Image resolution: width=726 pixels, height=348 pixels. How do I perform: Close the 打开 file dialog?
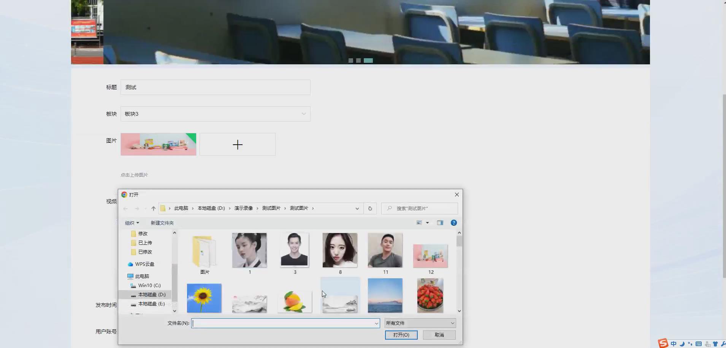[x=457, y=195]
